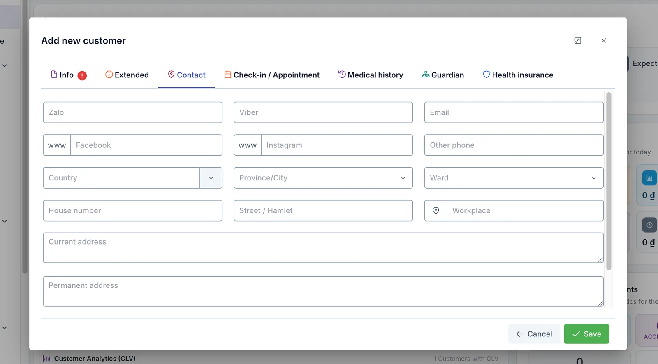Viewport: 658px width, 364px height.
Task: Expand the Ward dropdown
Action: [x=514, y=178]
